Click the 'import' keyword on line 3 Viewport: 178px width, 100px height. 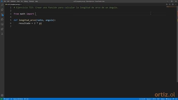click(30, 14)
